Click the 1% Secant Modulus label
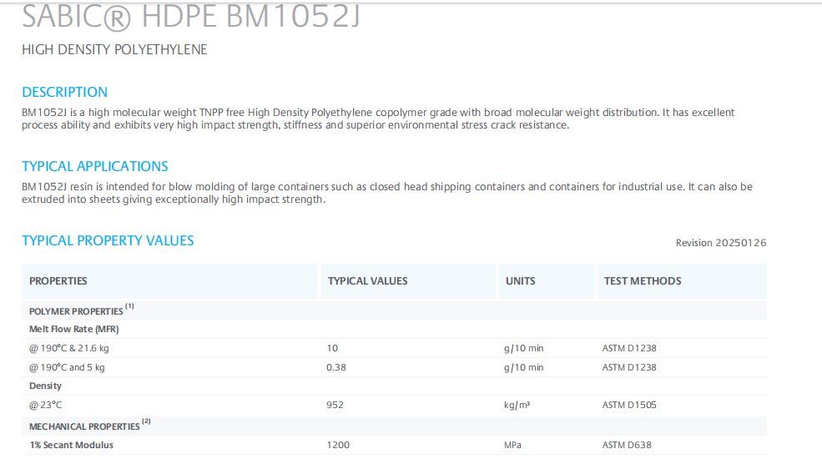822x459 pixels. [71, 446]
